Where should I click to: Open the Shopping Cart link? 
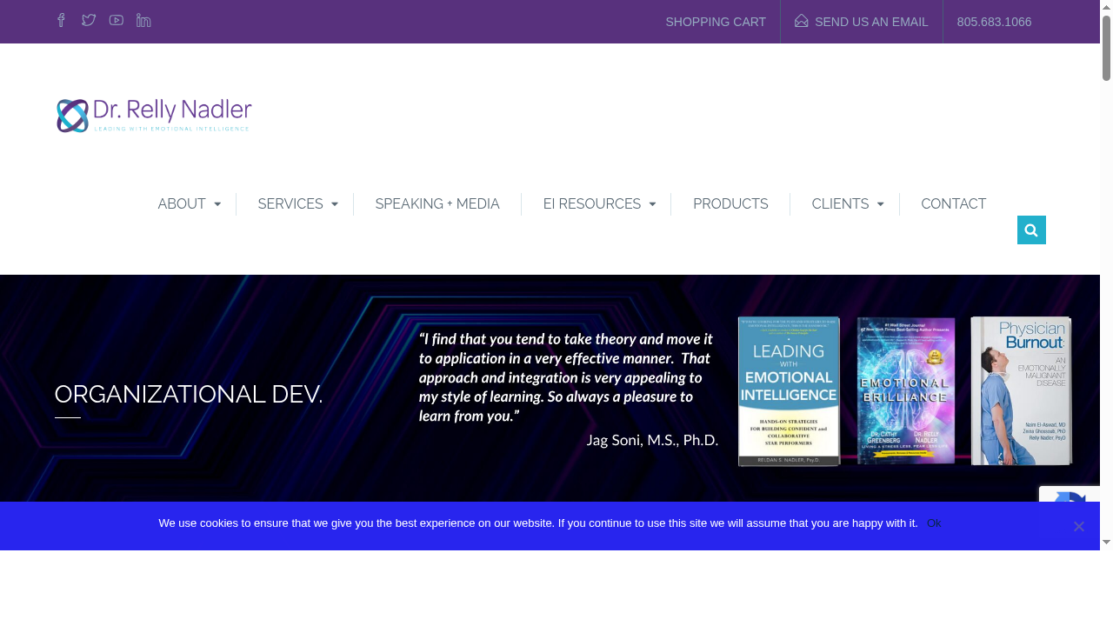point(716,22)
